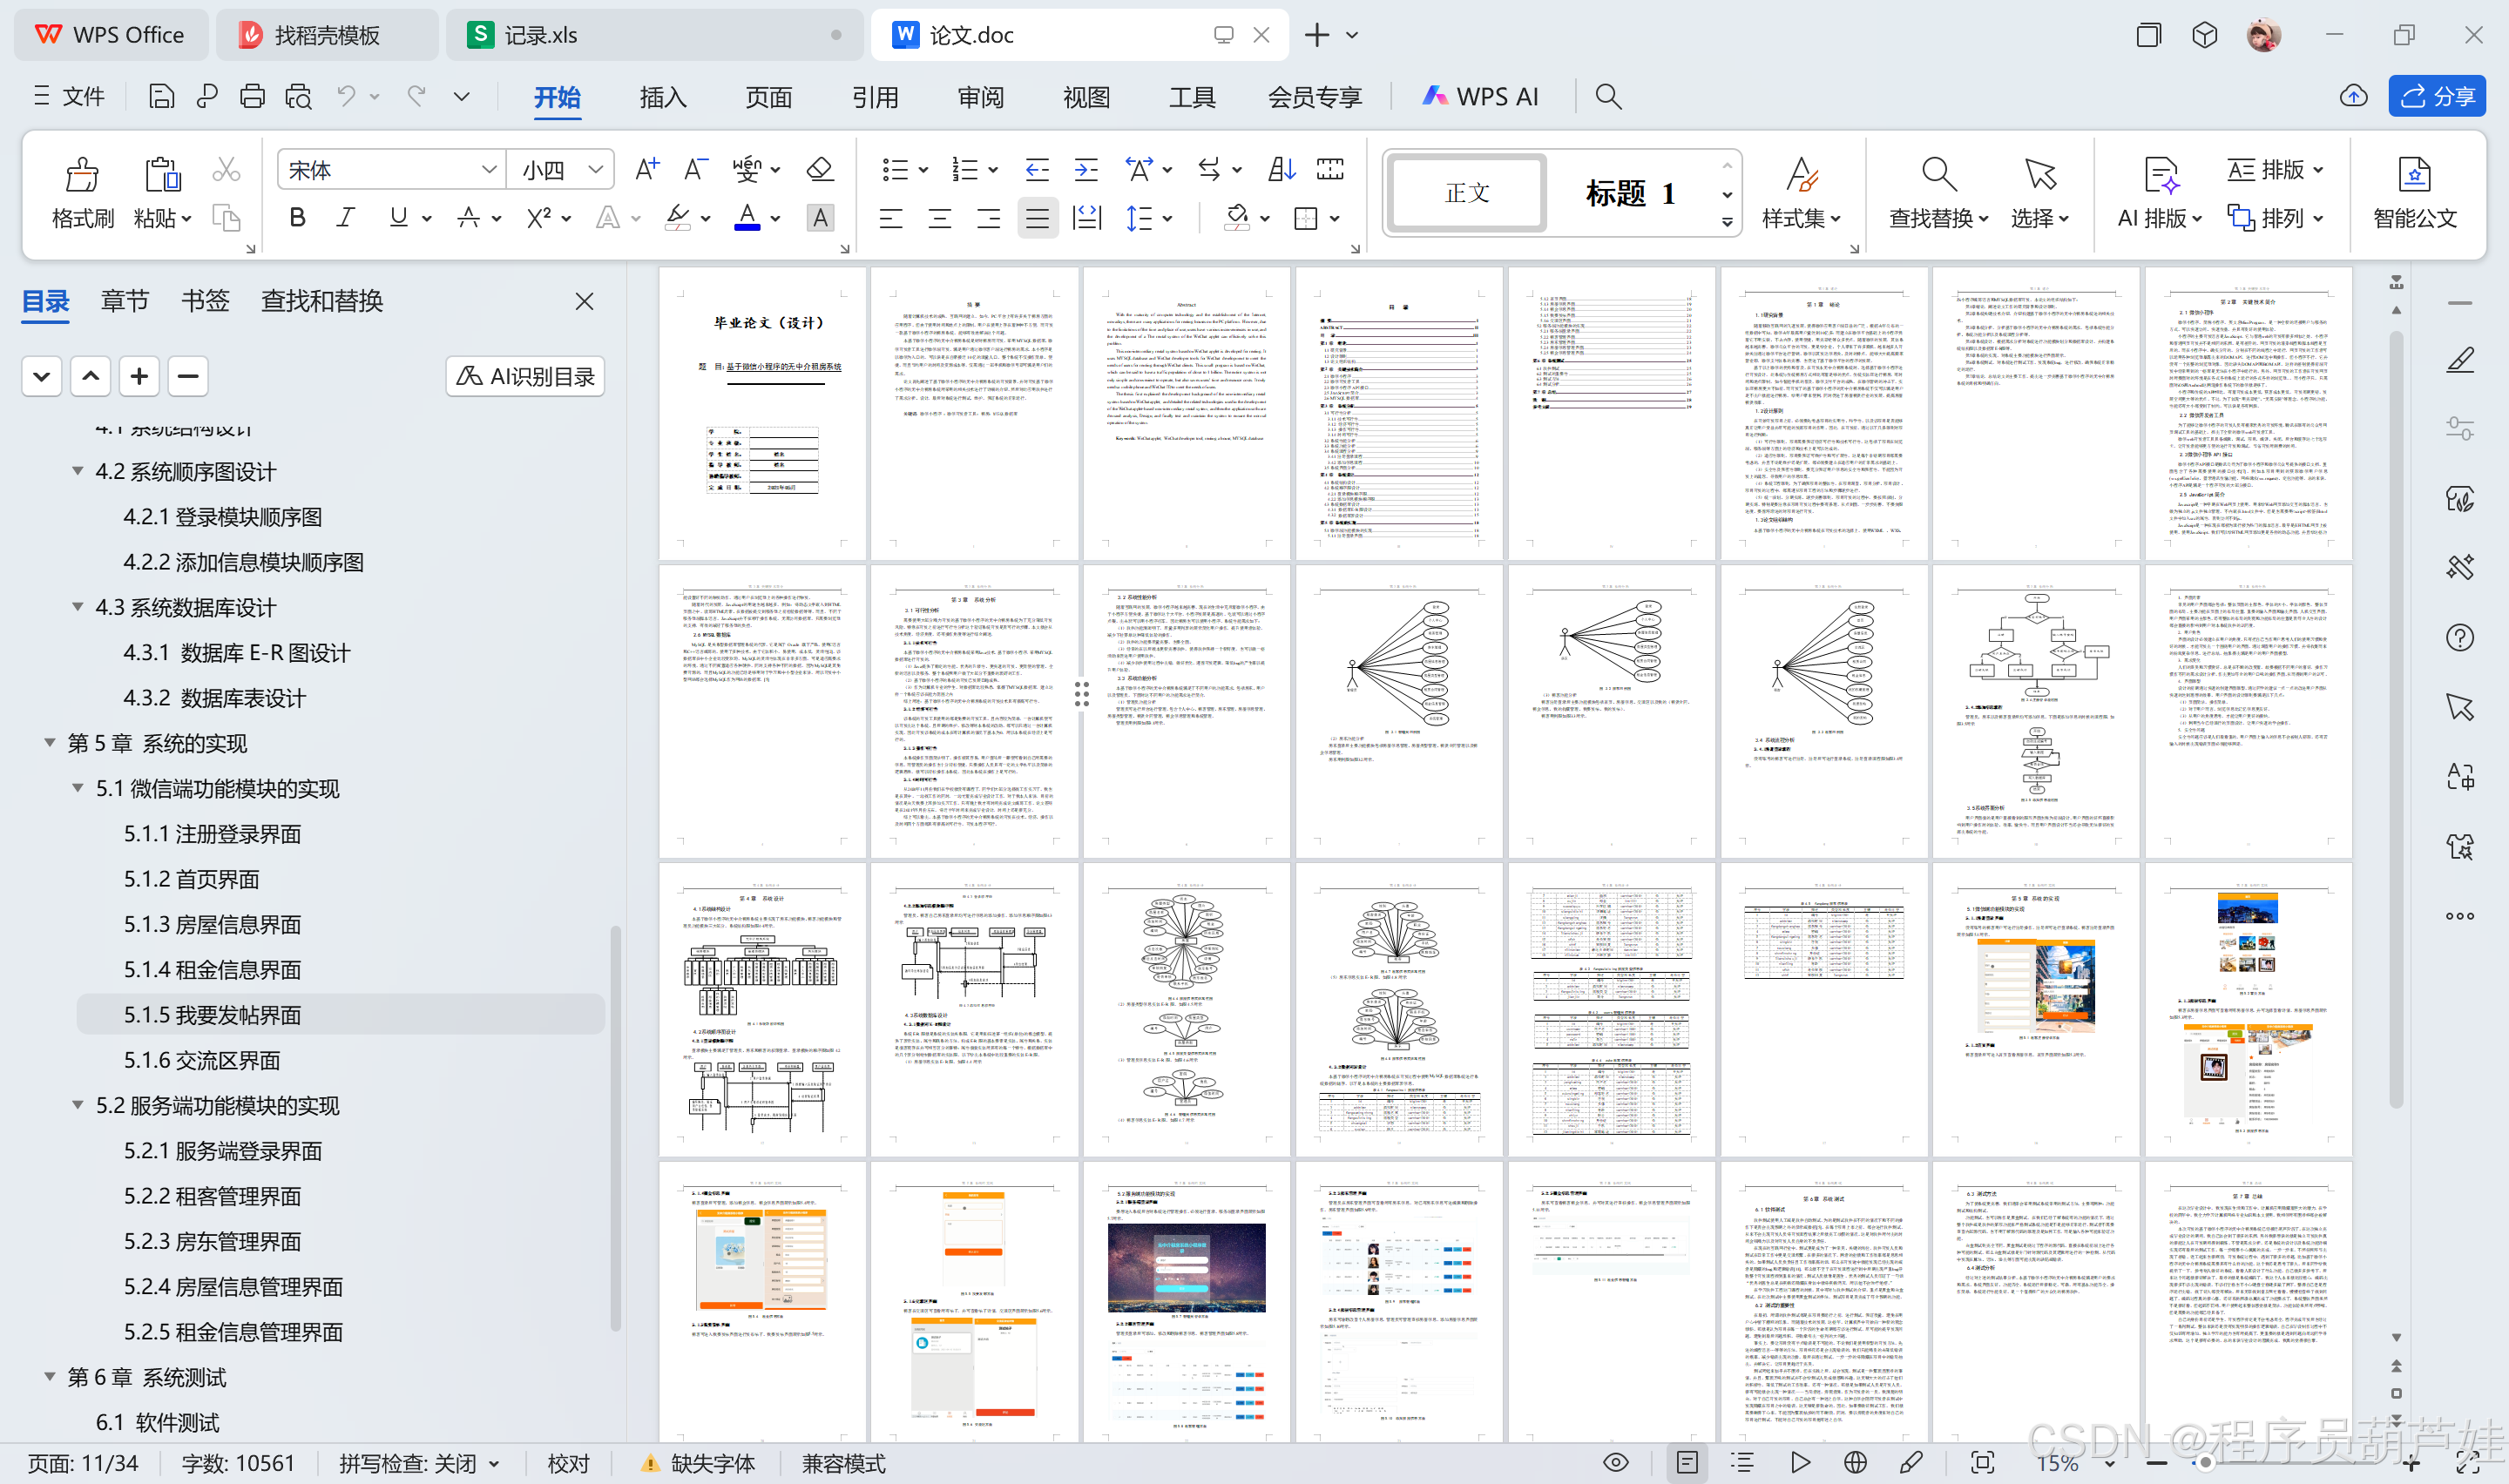The image size is (2509, 1484).
Task: Click the web layout globe icon in status bar
Action: click(x=1855, y=1463)
